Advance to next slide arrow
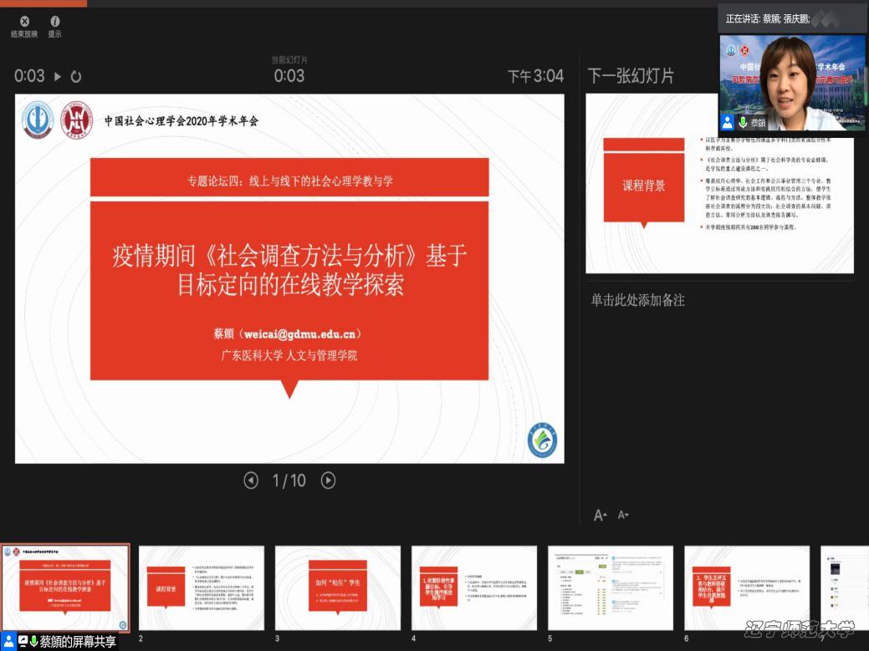The height and width of the screenshot is (651, 869). [x=329, y=480]
